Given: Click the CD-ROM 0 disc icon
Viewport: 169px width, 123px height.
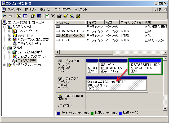Looking at the screenshot, I should pyautogui.click(x=60, y=96).
